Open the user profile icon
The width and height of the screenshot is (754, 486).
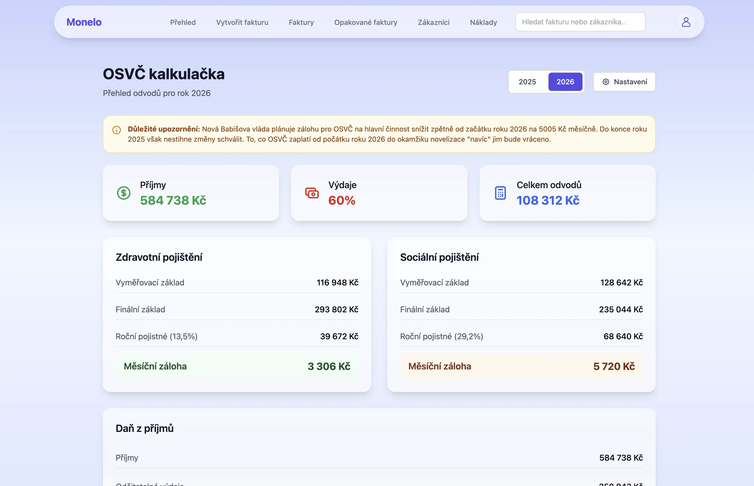click(686, 22)
